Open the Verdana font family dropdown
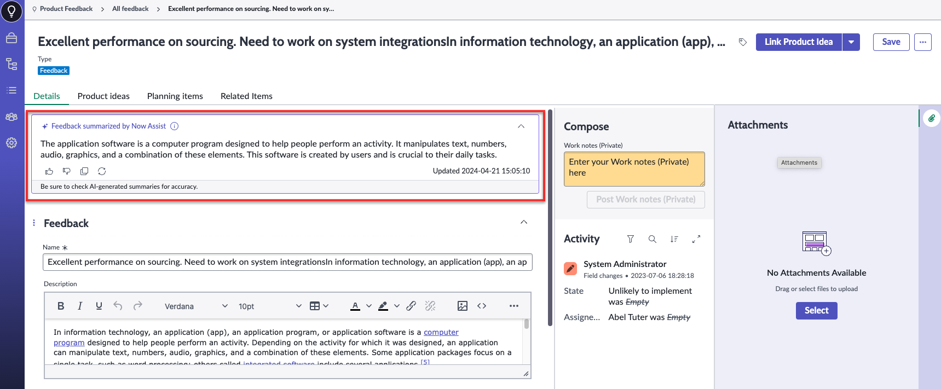The width and height of the screenshot is (941, 389). click(195, 306)
